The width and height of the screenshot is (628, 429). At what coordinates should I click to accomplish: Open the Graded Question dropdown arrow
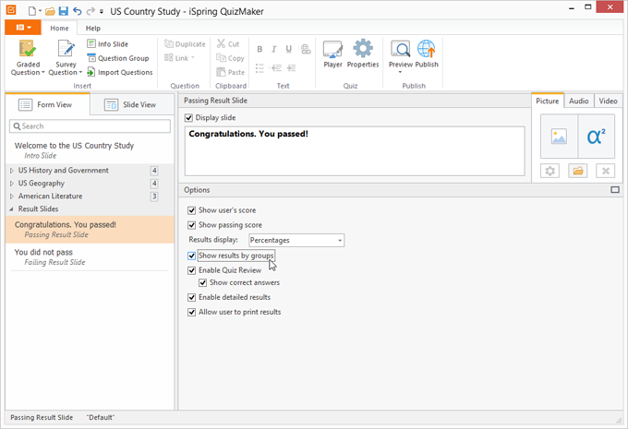click(x=42, y=73)
